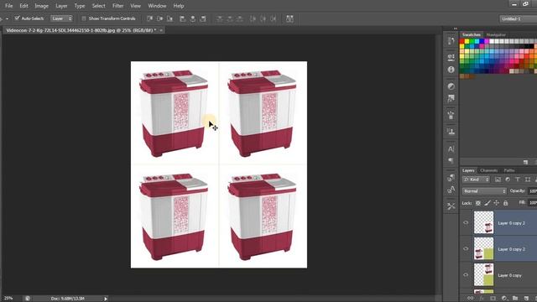Viewport: 537px width, 302px height.
Task: Pick the red swatch
Action: click(462, 41)
